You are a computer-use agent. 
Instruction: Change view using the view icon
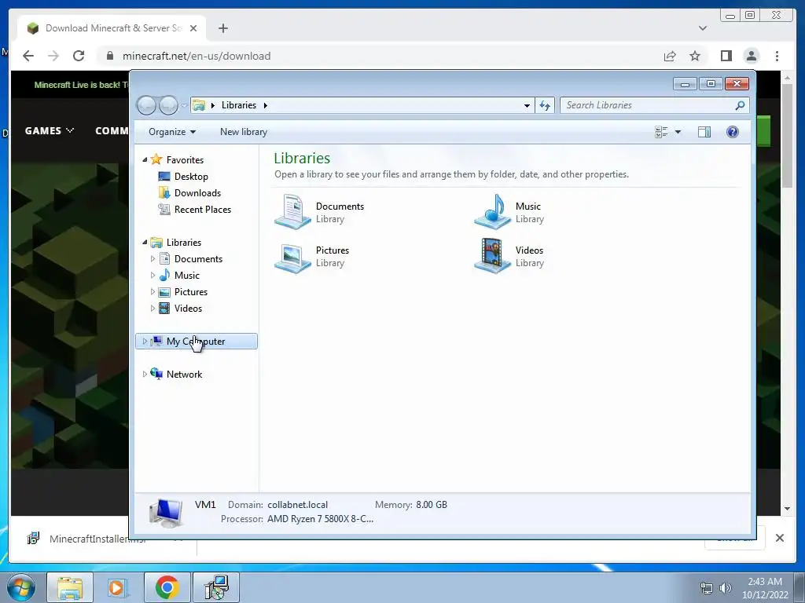coord(661,132)
